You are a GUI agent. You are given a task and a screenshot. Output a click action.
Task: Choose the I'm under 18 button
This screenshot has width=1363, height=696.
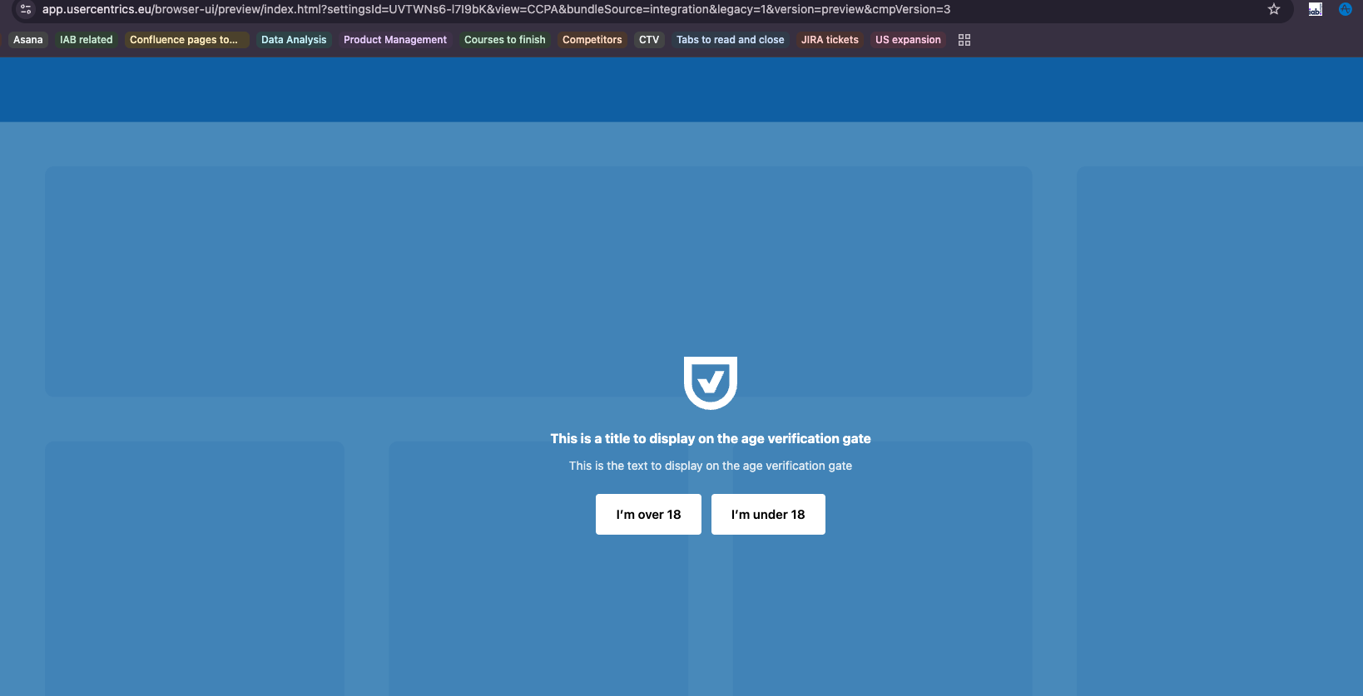pyautogui.click(x=768, y=514)
